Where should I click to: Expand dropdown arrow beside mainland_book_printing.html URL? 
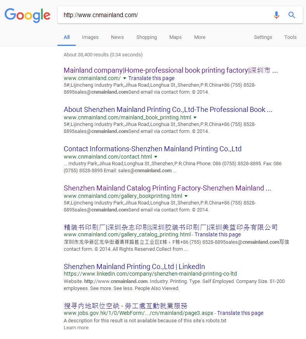(195, 117)
